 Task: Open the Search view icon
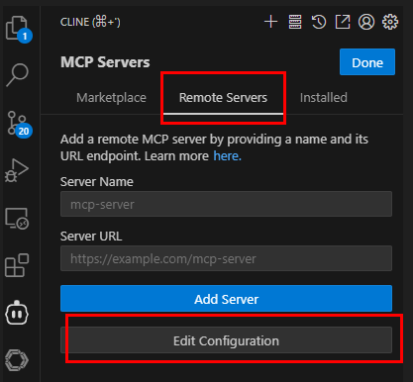pyautogui.click(x=17, y=75)
